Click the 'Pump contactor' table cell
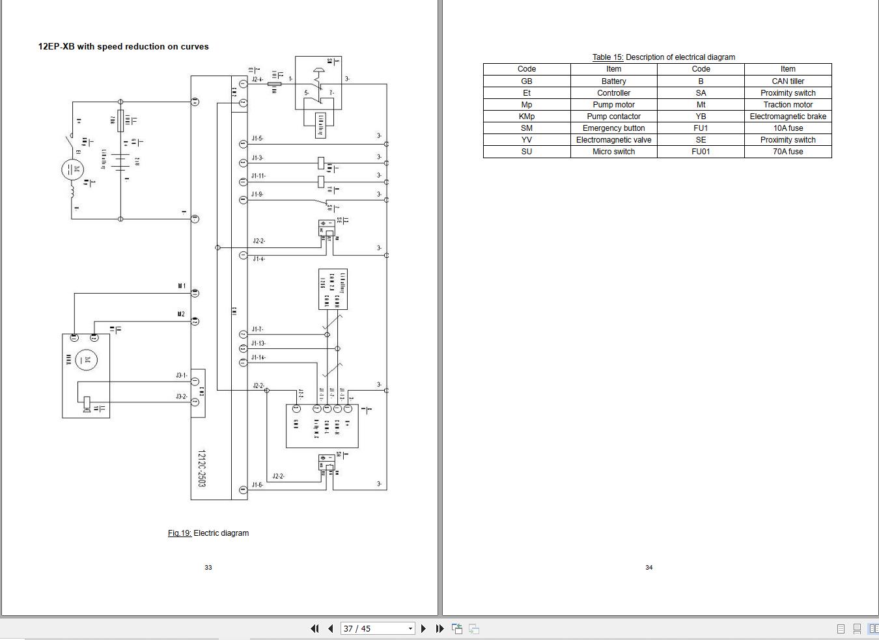The image size is (879, 640). point(614,116)
